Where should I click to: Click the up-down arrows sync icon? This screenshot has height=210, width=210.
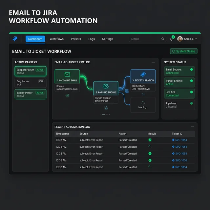tap(143, 94)
